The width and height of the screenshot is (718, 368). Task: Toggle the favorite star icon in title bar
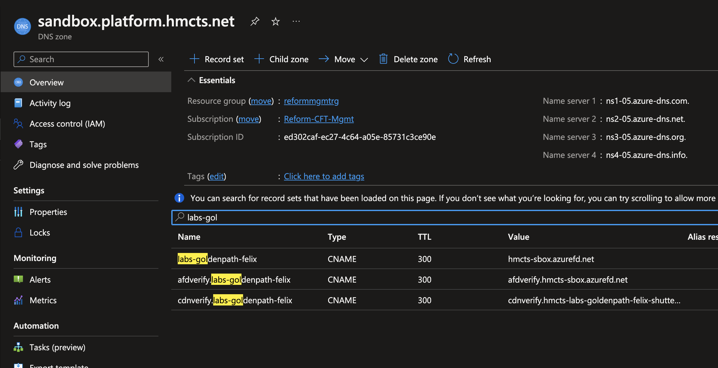click(x=275, y=22)
